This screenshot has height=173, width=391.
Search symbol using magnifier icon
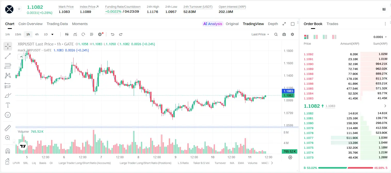276,34
